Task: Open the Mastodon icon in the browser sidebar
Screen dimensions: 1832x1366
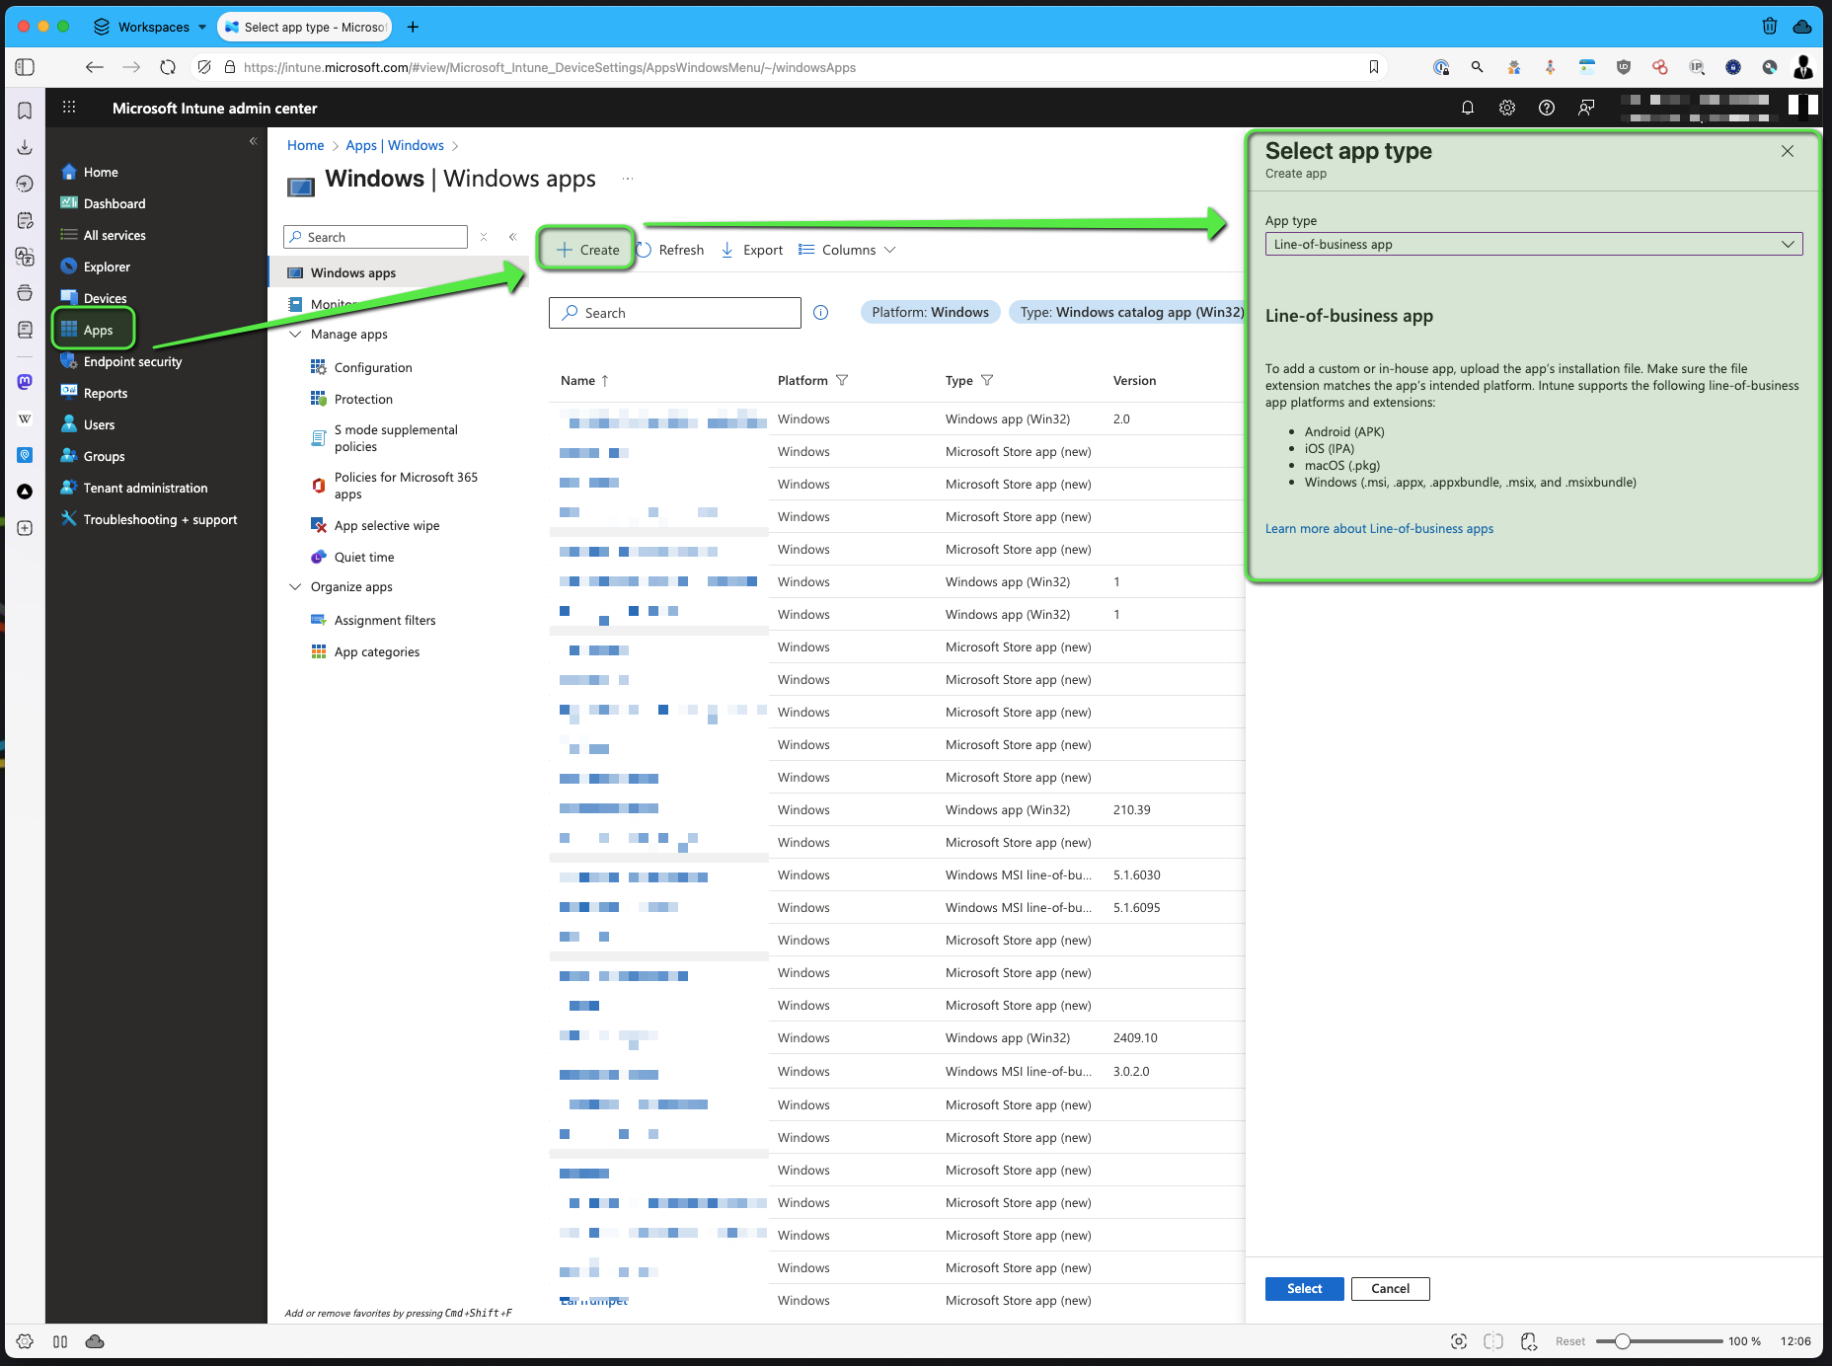Action: 25,382
